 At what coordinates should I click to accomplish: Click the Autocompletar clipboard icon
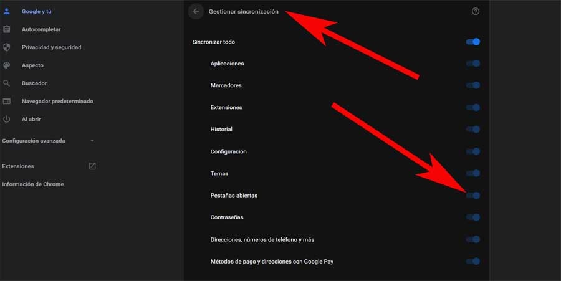point(6,29)
